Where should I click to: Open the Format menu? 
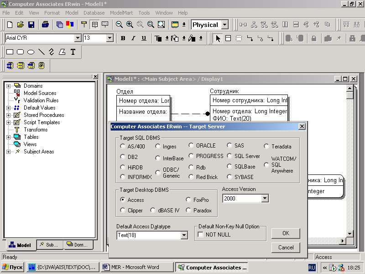pyautogui.click(x=52, y=13)
